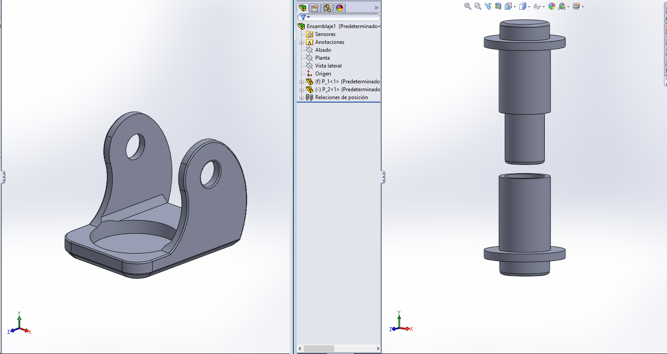Click the Apply Scene icon
667x354 pixels.
click(562, 6)
